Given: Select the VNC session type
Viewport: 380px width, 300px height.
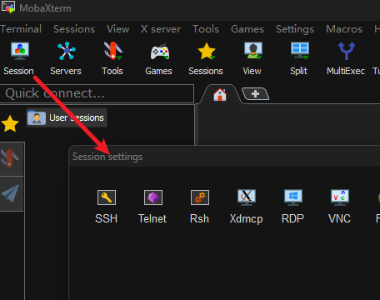Looking at the screenshot, I should tap(339, 207).
